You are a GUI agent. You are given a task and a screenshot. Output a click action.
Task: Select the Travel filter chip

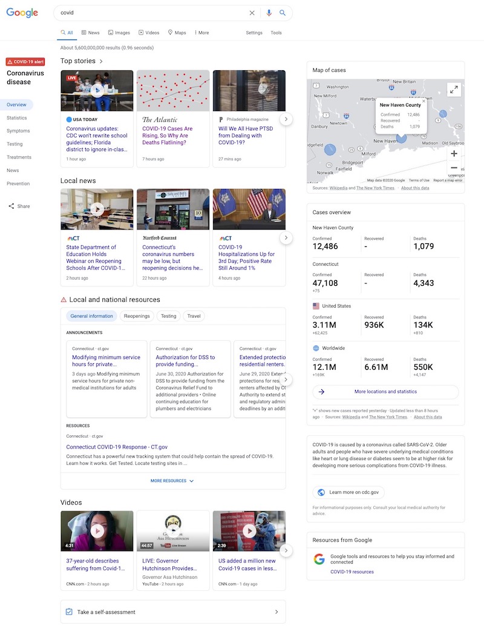coord(194,316)
